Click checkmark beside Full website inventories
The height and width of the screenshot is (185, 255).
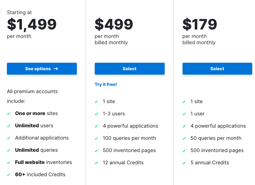[x=8, y=162]
